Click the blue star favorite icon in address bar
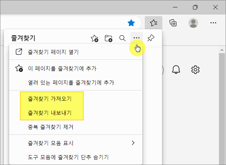The height and width of the screenshot is (165, 226). coord(131,23)
